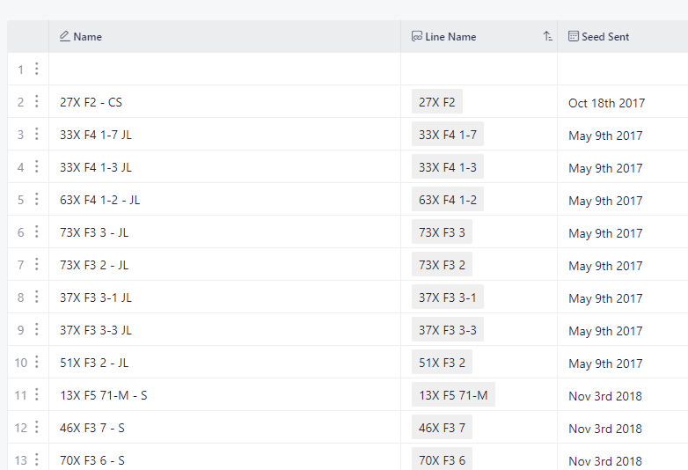
Task: Select the name cell "33X F4 1-3 JL"
Action: pos(224,166)
